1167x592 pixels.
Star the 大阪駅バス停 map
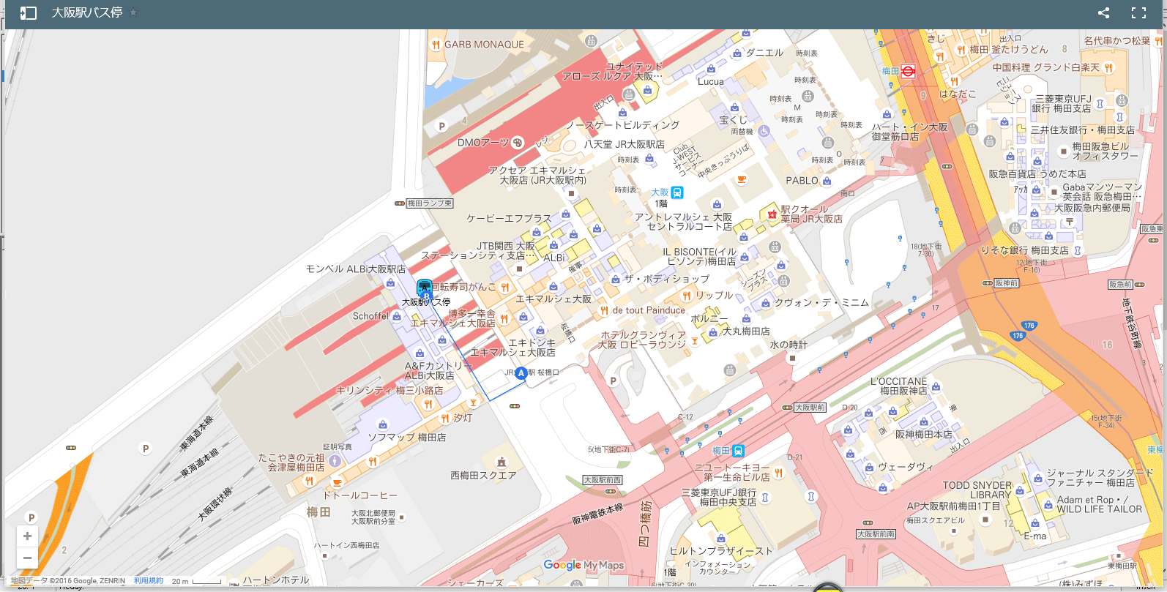pyautogui.click(x=133, y=12)
